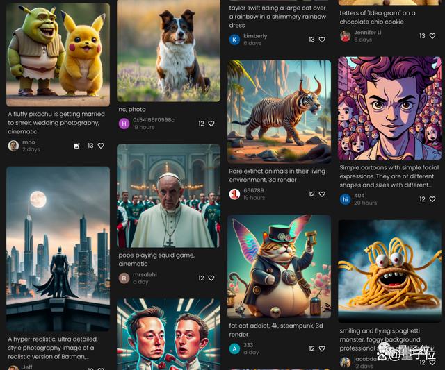The image size is (445, 370).
Task: Like the 'nc, photo' dog post
Action: click(211, 124)
